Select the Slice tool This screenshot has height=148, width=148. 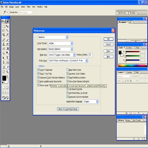click(x=7, y=35)
